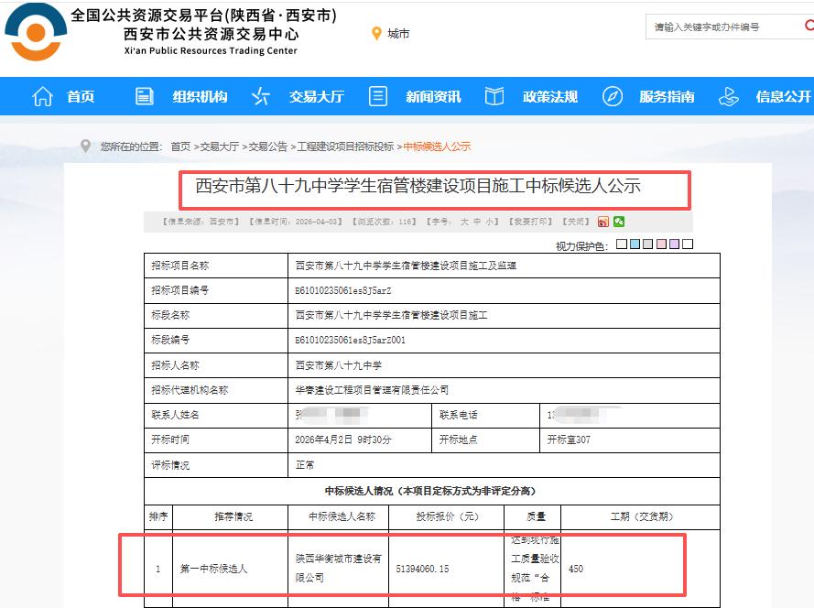Click the orange trading center logo
The width and height of the screenshot is (814, 608).
click(x=33, y=34)
